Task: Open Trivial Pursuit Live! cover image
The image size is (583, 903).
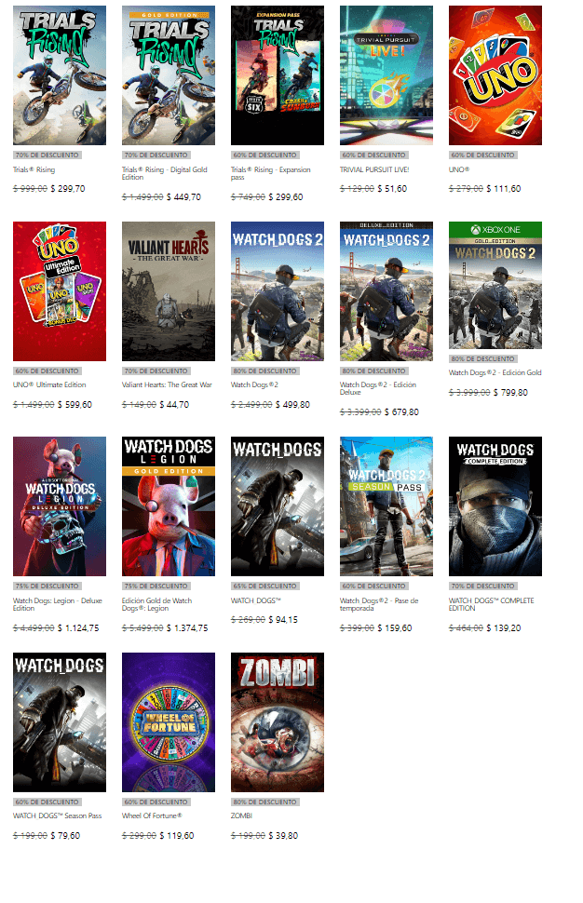Action: [x=386, y=75]
